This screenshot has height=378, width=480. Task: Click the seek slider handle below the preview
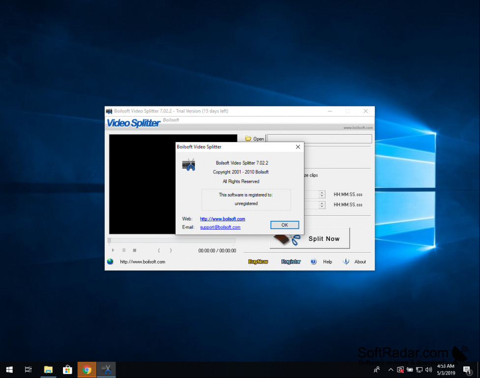tap(109, 240)
